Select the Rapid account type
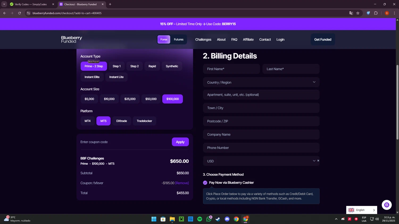Screen dimensions: 399x224 click(x=152, y=66)
